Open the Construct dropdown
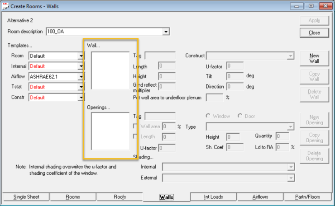The height and width of the screenshot is (206, 335). (x=290, y=56)
